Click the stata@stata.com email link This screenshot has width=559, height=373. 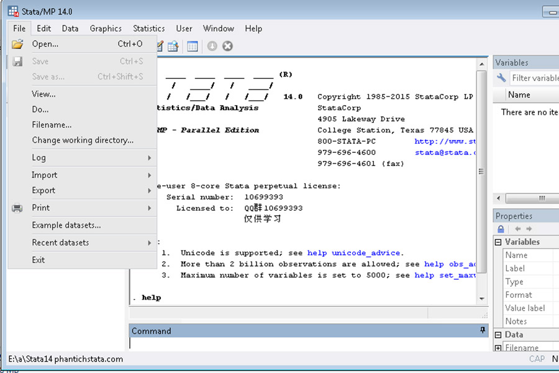pos(445,152)
